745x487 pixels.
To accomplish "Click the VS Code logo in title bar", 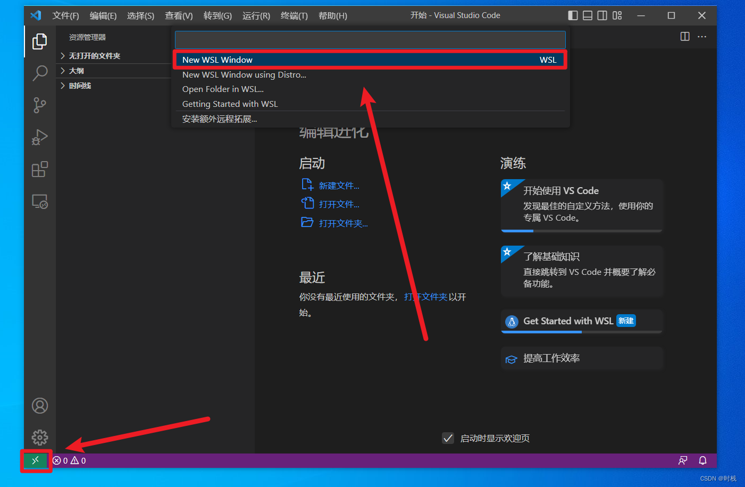I will tap(36, 15).
